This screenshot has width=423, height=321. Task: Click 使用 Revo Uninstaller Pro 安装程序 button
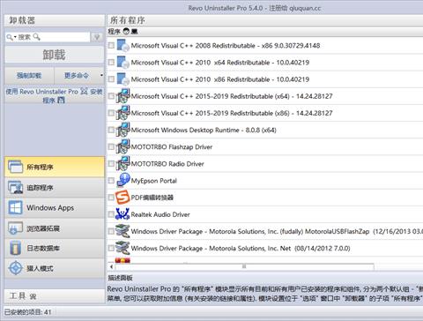pos(55,95)
